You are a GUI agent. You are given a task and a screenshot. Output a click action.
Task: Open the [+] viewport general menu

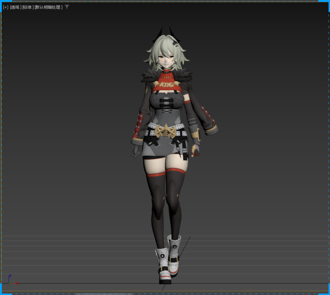pos(6,7)
